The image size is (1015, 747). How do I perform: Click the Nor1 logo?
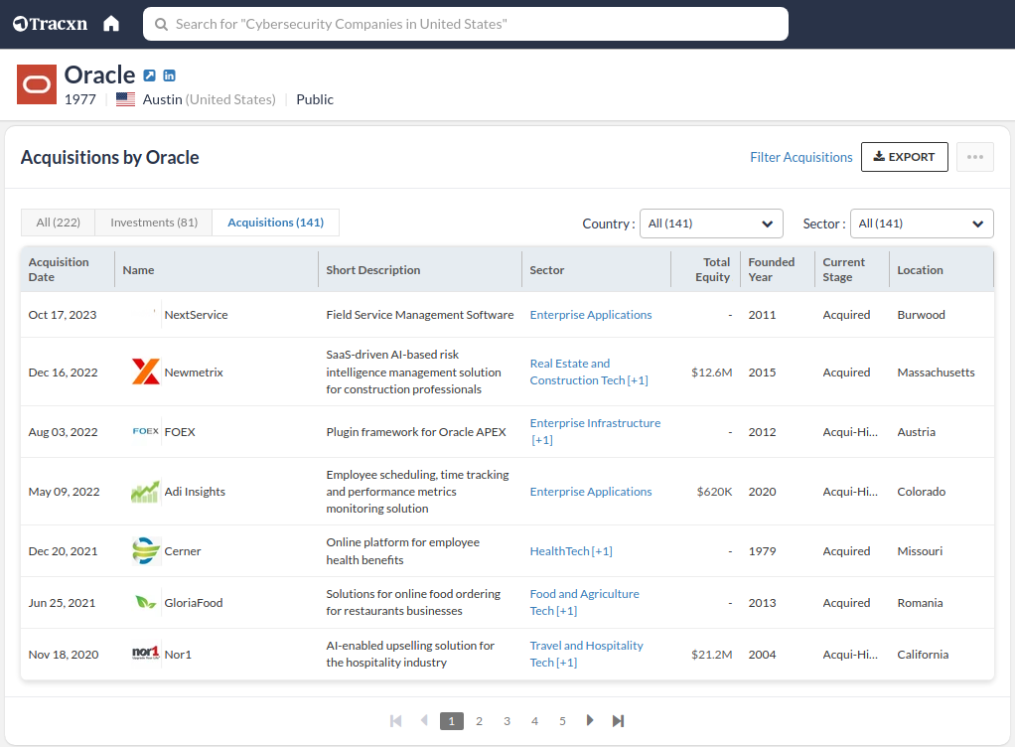146,654
